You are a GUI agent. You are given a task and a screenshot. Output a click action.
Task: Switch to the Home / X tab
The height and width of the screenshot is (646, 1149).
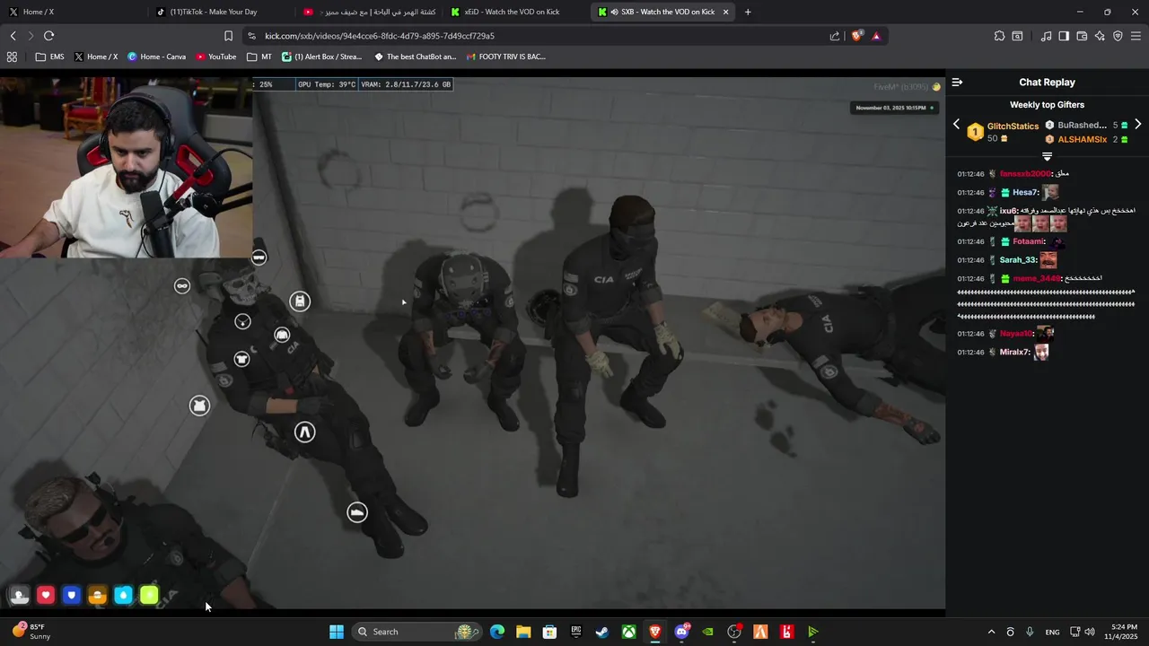click(x=72, y=12)
